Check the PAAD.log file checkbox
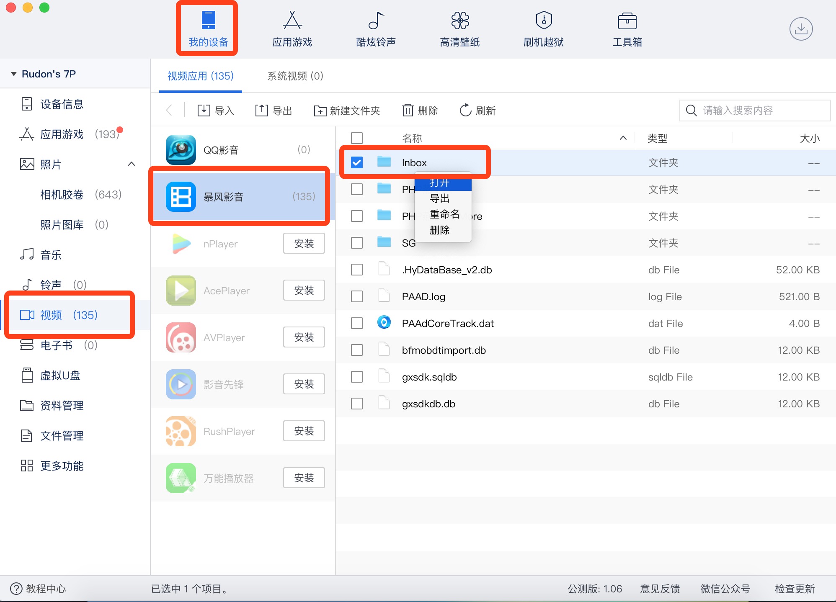The height and width of the screenshot is (602, 836). [x=357, y=296]
